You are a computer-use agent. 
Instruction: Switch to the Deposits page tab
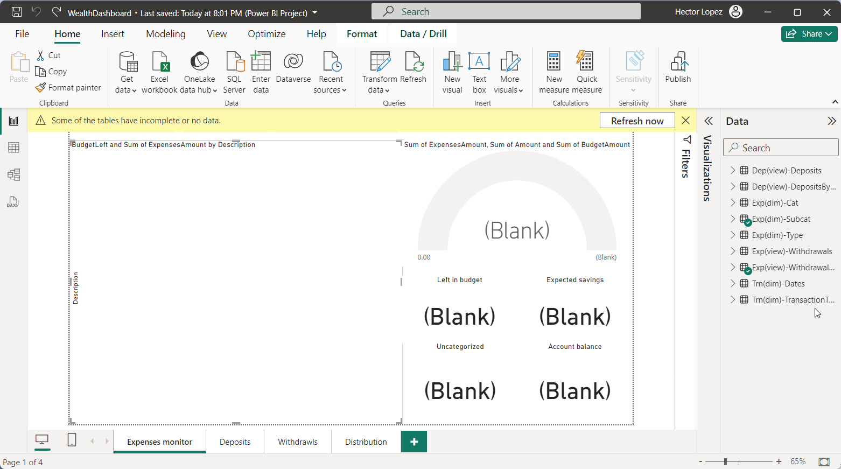point(235,442)
